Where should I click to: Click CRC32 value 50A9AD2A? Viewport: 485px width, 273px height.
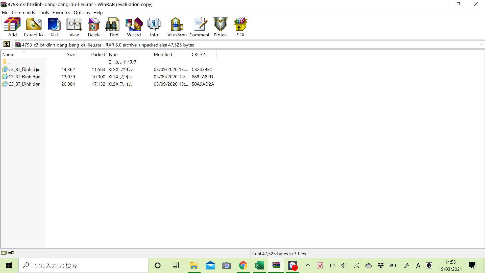pos(203,84)
